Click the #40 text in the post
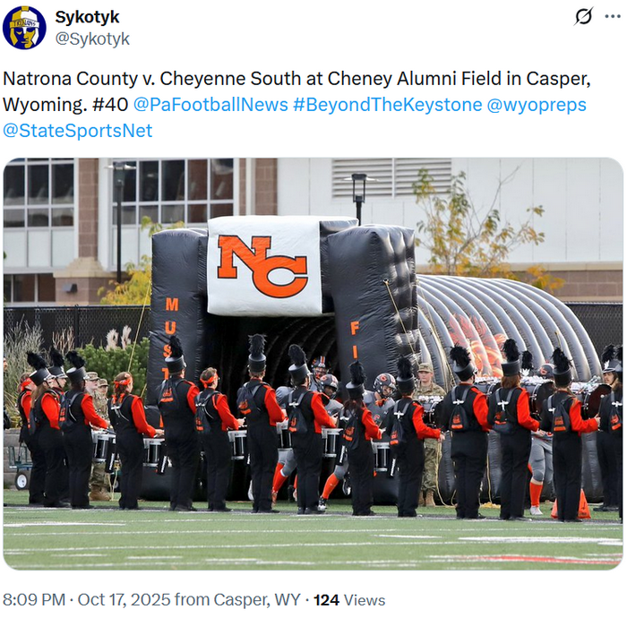The height and width of the screenshot is (618, 627). pos(109,104)
